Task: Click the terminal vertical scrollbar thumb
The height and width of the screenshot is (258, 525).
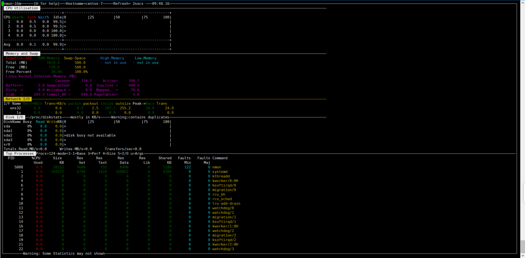Action: click(x=523, y=247)
